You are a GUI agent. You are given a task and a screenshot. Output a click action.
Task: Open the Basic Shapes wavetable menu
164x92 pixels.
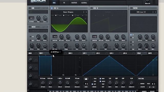coord(68,12)
